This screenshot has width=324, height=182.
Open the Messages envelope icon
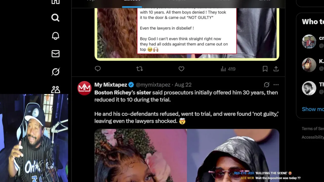(55, 54)
